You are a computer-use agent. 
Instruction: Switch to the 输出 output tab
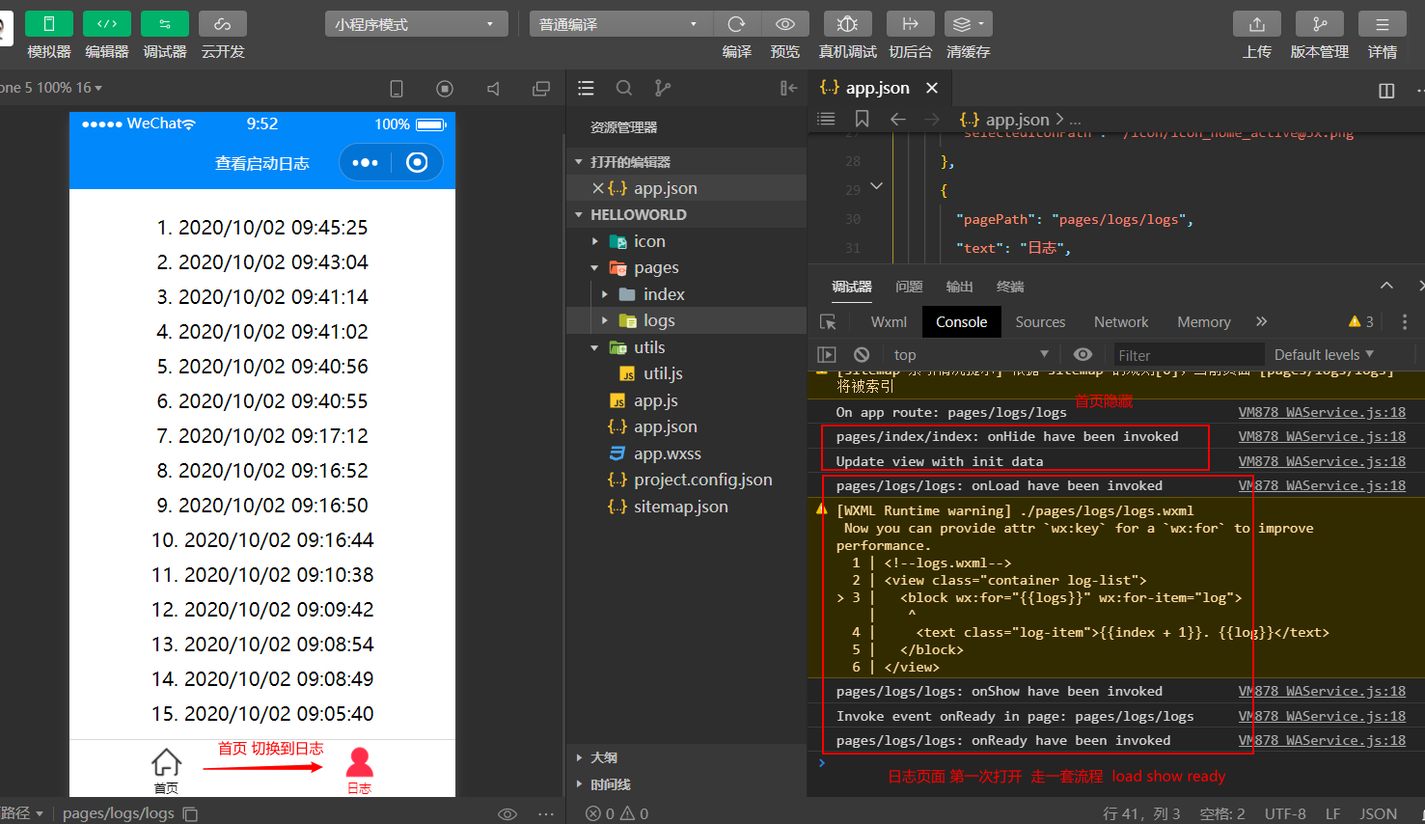960,287
